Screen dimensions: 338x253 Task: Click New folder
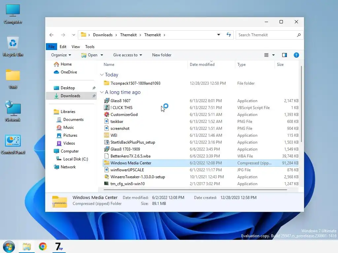(x=162, y=55)
